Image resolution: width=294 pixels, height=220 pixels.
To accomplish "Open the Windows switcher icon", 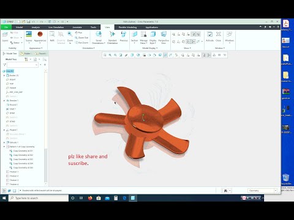I will coord(229,37).
